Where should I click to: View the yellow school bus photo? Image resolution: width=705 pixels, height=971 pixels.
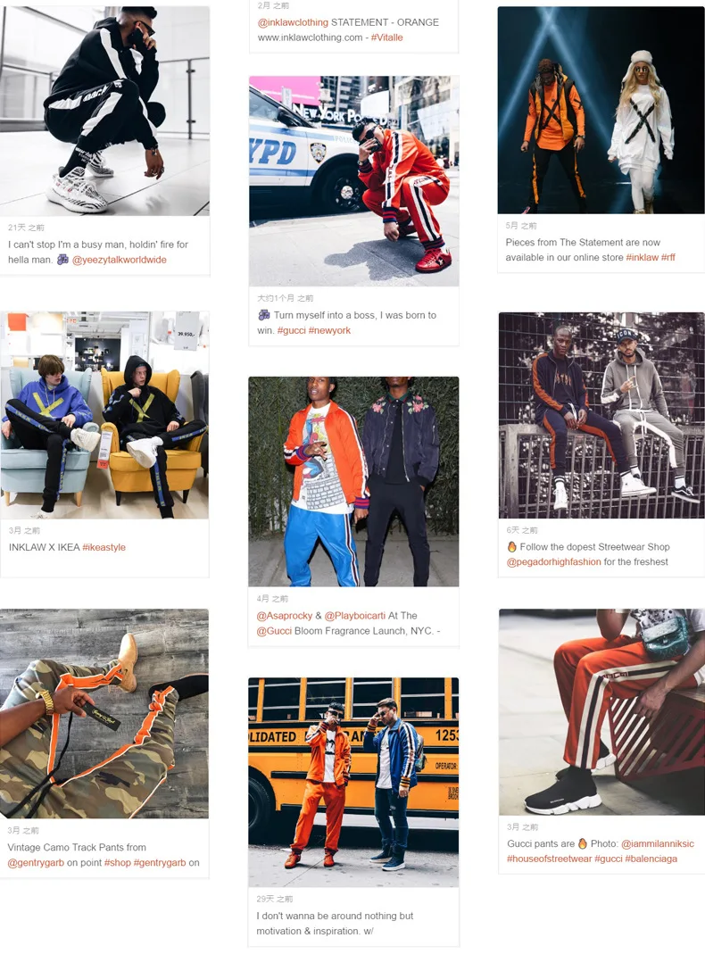(353, 782)
